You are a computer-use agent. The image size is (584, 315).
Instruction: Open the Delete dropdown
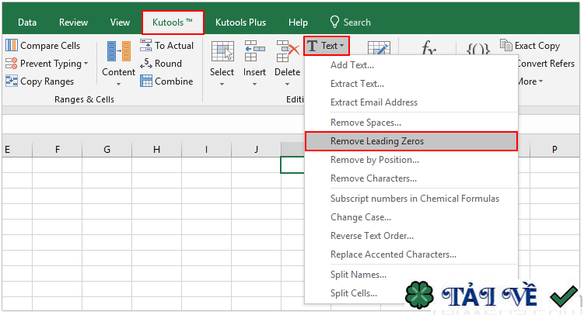tap(287, 82)
